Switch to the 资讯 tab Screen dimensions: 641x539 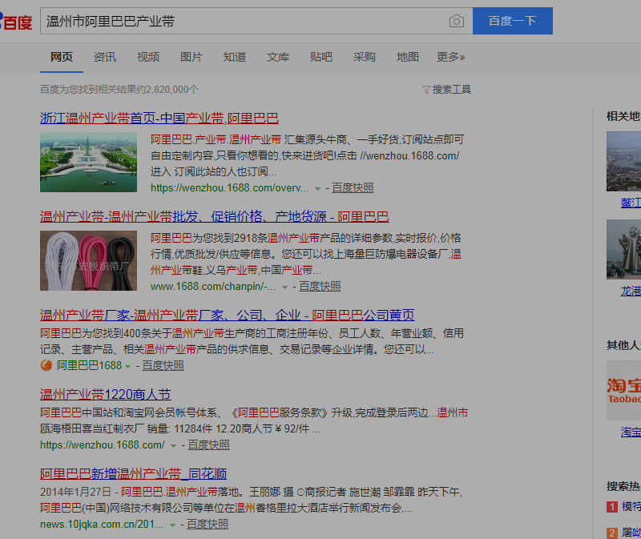[105, 57]
